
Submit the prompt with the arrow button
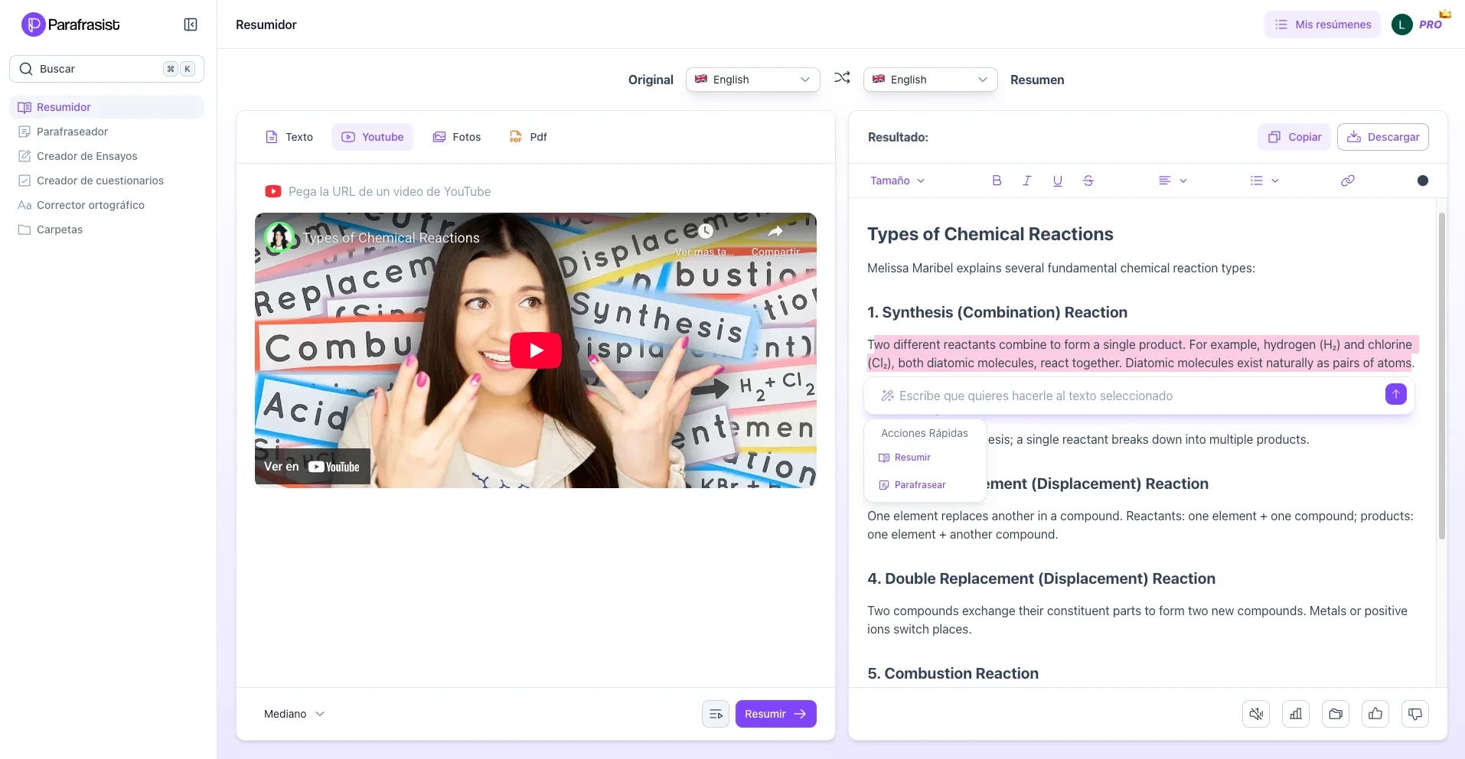coord(1396,394)
